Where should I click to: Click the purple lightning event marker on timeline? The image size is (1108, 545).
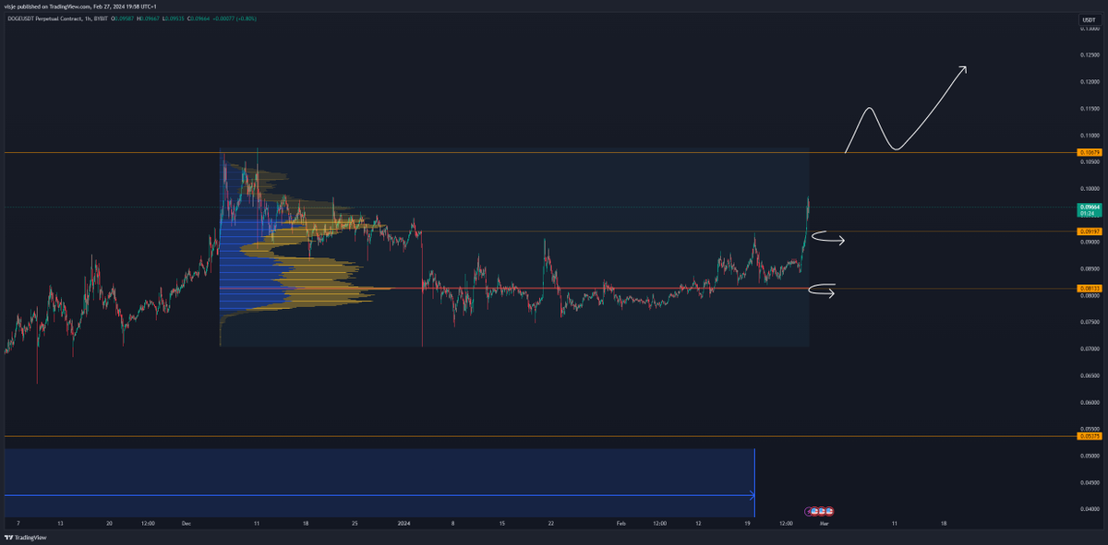click(810, 510)
